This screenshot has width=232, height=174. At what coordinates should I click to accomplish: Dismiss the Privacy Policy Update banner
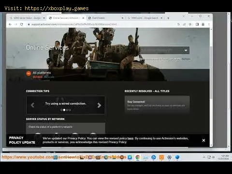tap(203, 141)
